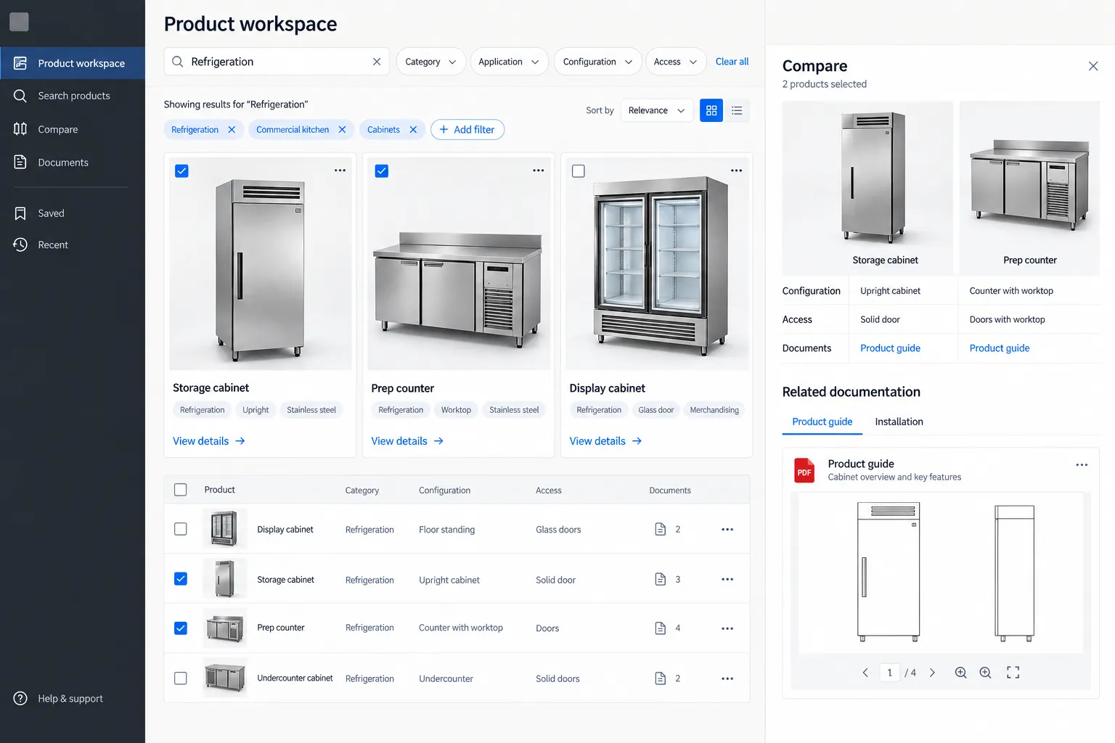Tick the Undercounter cabinet row checkbox
The image size is (1115, 743).
[x=181, y=678]
